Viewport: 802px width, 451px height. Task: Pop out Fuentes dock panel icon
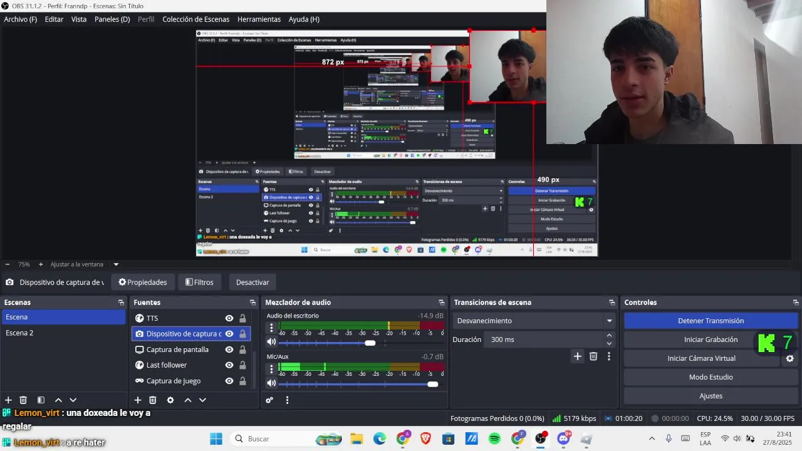(x=253, y=303)
